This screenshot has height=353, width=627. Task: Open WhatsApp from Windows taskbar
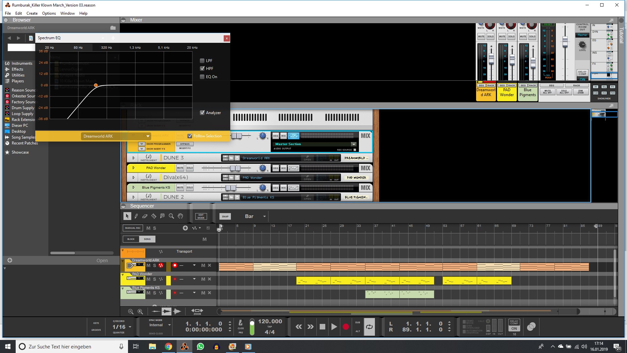201,346
